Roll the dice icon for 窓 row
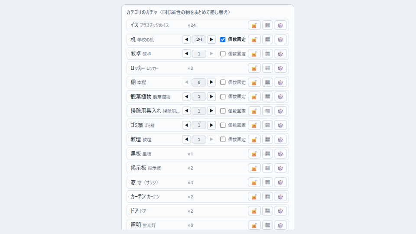The height and width of the screenshot is (234, 416). pos(280,182)
